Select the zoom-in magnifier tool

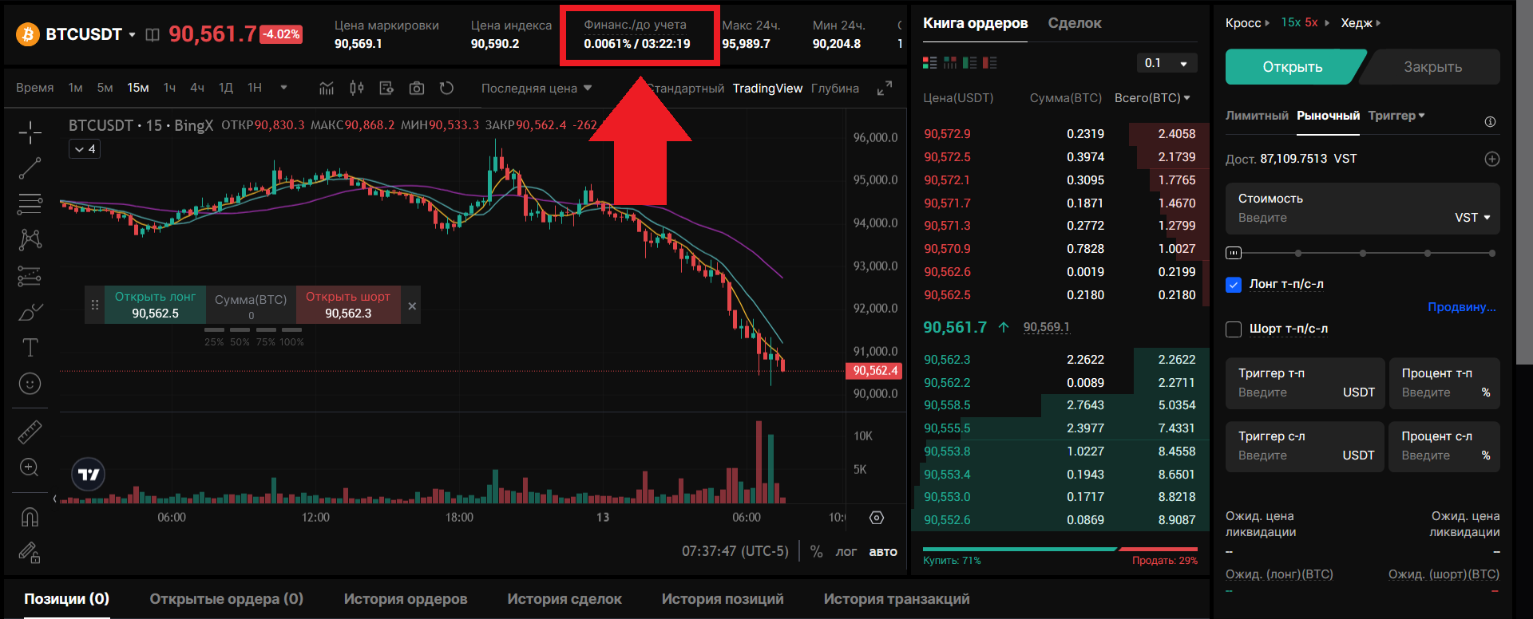(30, 467)
